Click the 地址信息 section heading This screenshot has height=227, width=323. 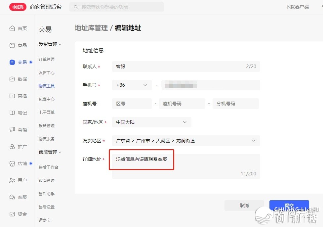pyautogui.click(x=93, y=51)
